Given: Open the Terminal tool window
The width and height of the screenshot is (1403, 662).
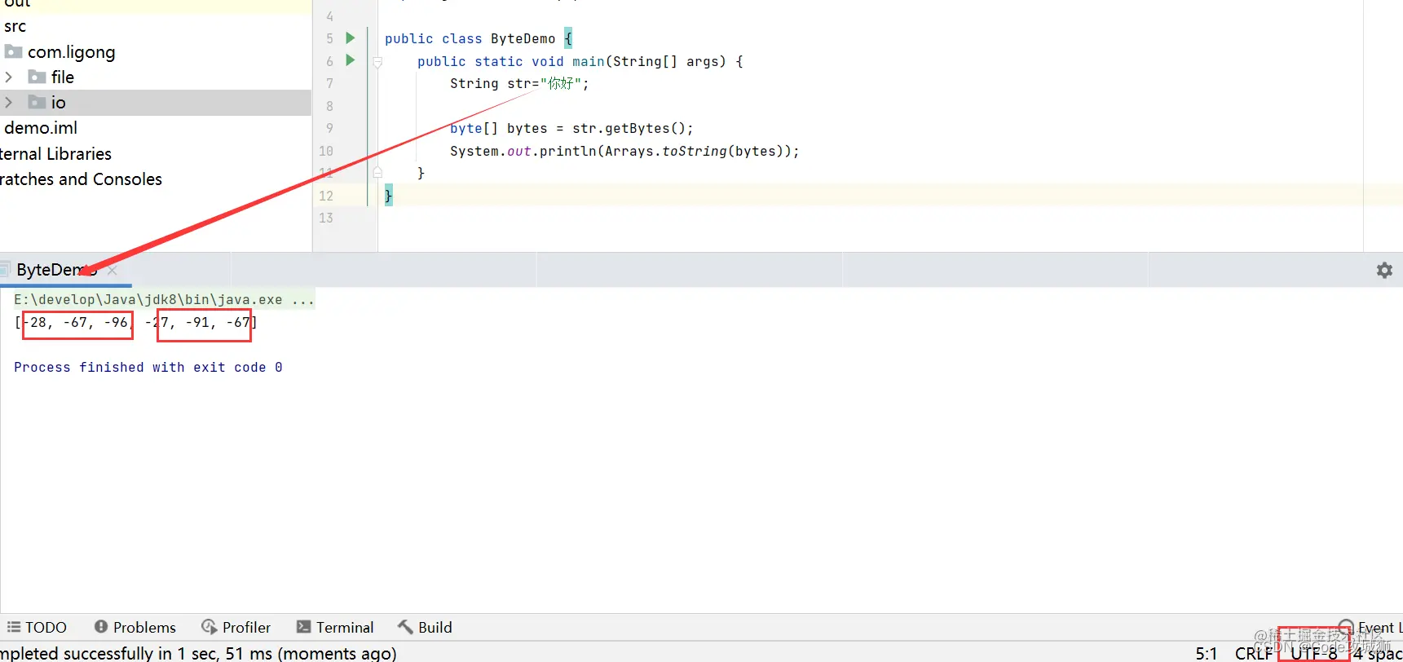Looking at the screenshot, I should click(335, 627).
